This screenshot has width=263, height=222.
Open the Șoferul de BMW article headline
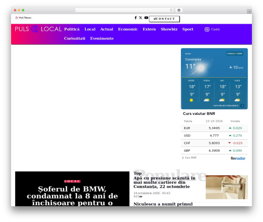[x=72, y=196]
